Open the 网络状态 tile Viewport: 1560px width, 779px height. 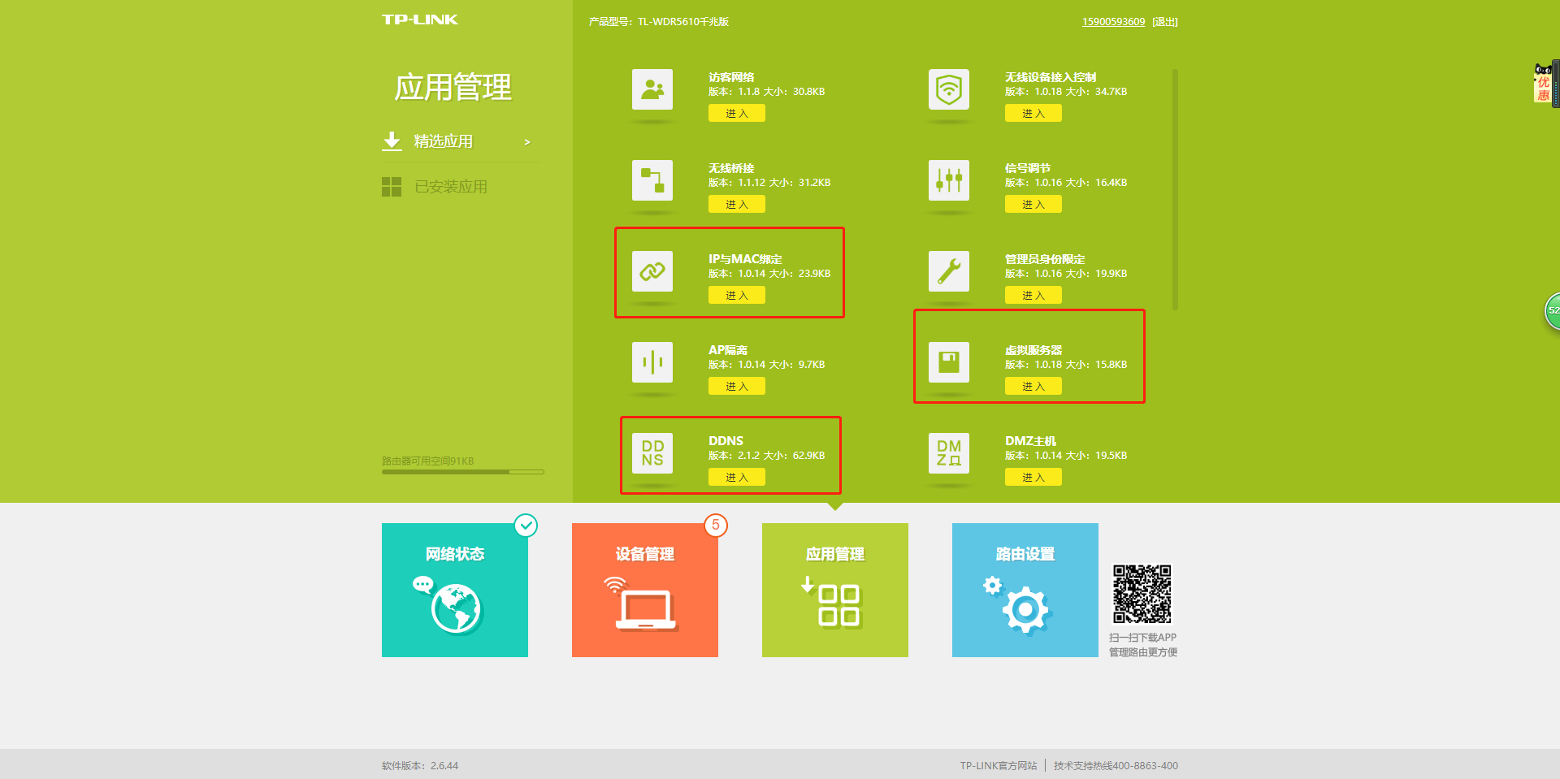pyautogui.click(x=455, y=590)
